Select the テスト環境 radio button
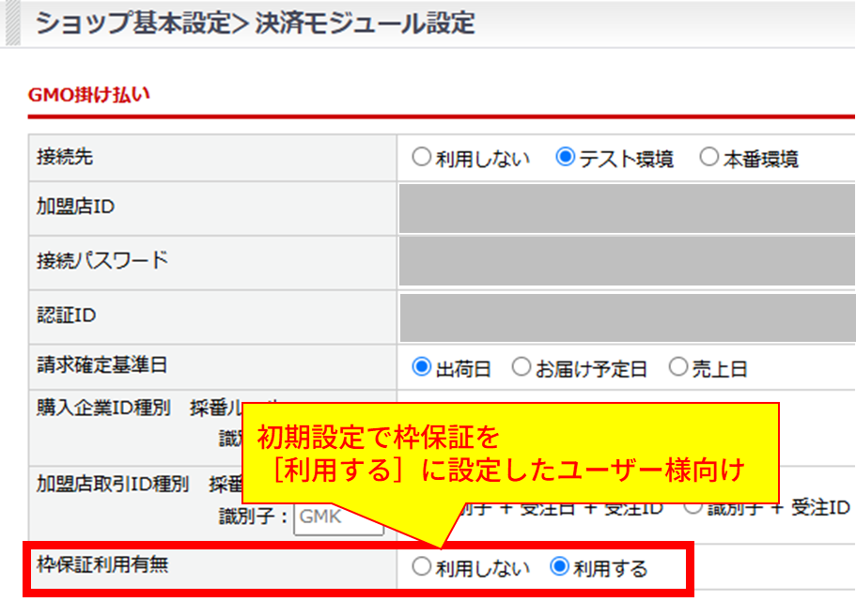Image resolution: width=856 pixels, height=602 pixels. [x=565, y=157]
